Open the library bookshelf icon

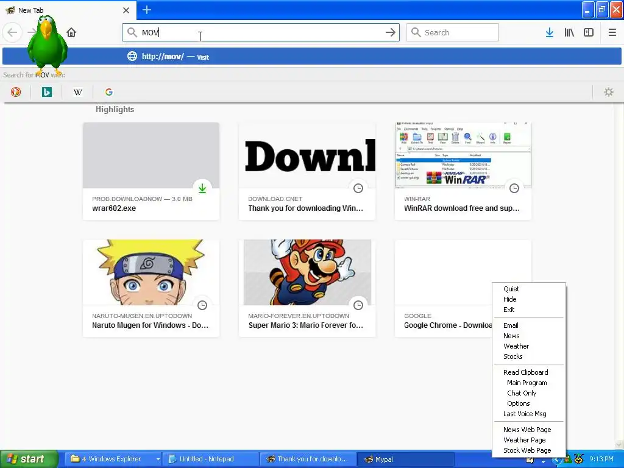click(569, 32)
